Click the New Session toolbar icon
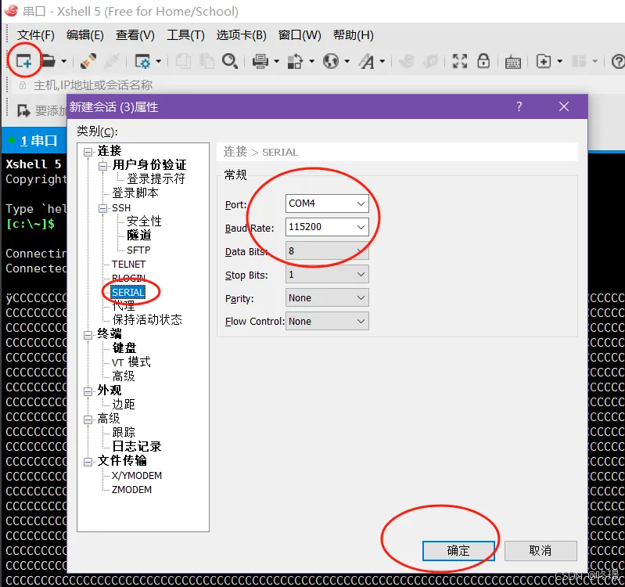Screen dimensions: 625x587 [23, 61]
